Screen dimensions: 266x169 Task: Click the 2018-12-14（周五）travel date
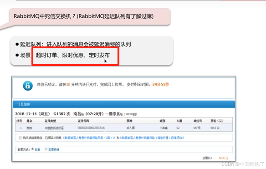click(x=32, y=114)
